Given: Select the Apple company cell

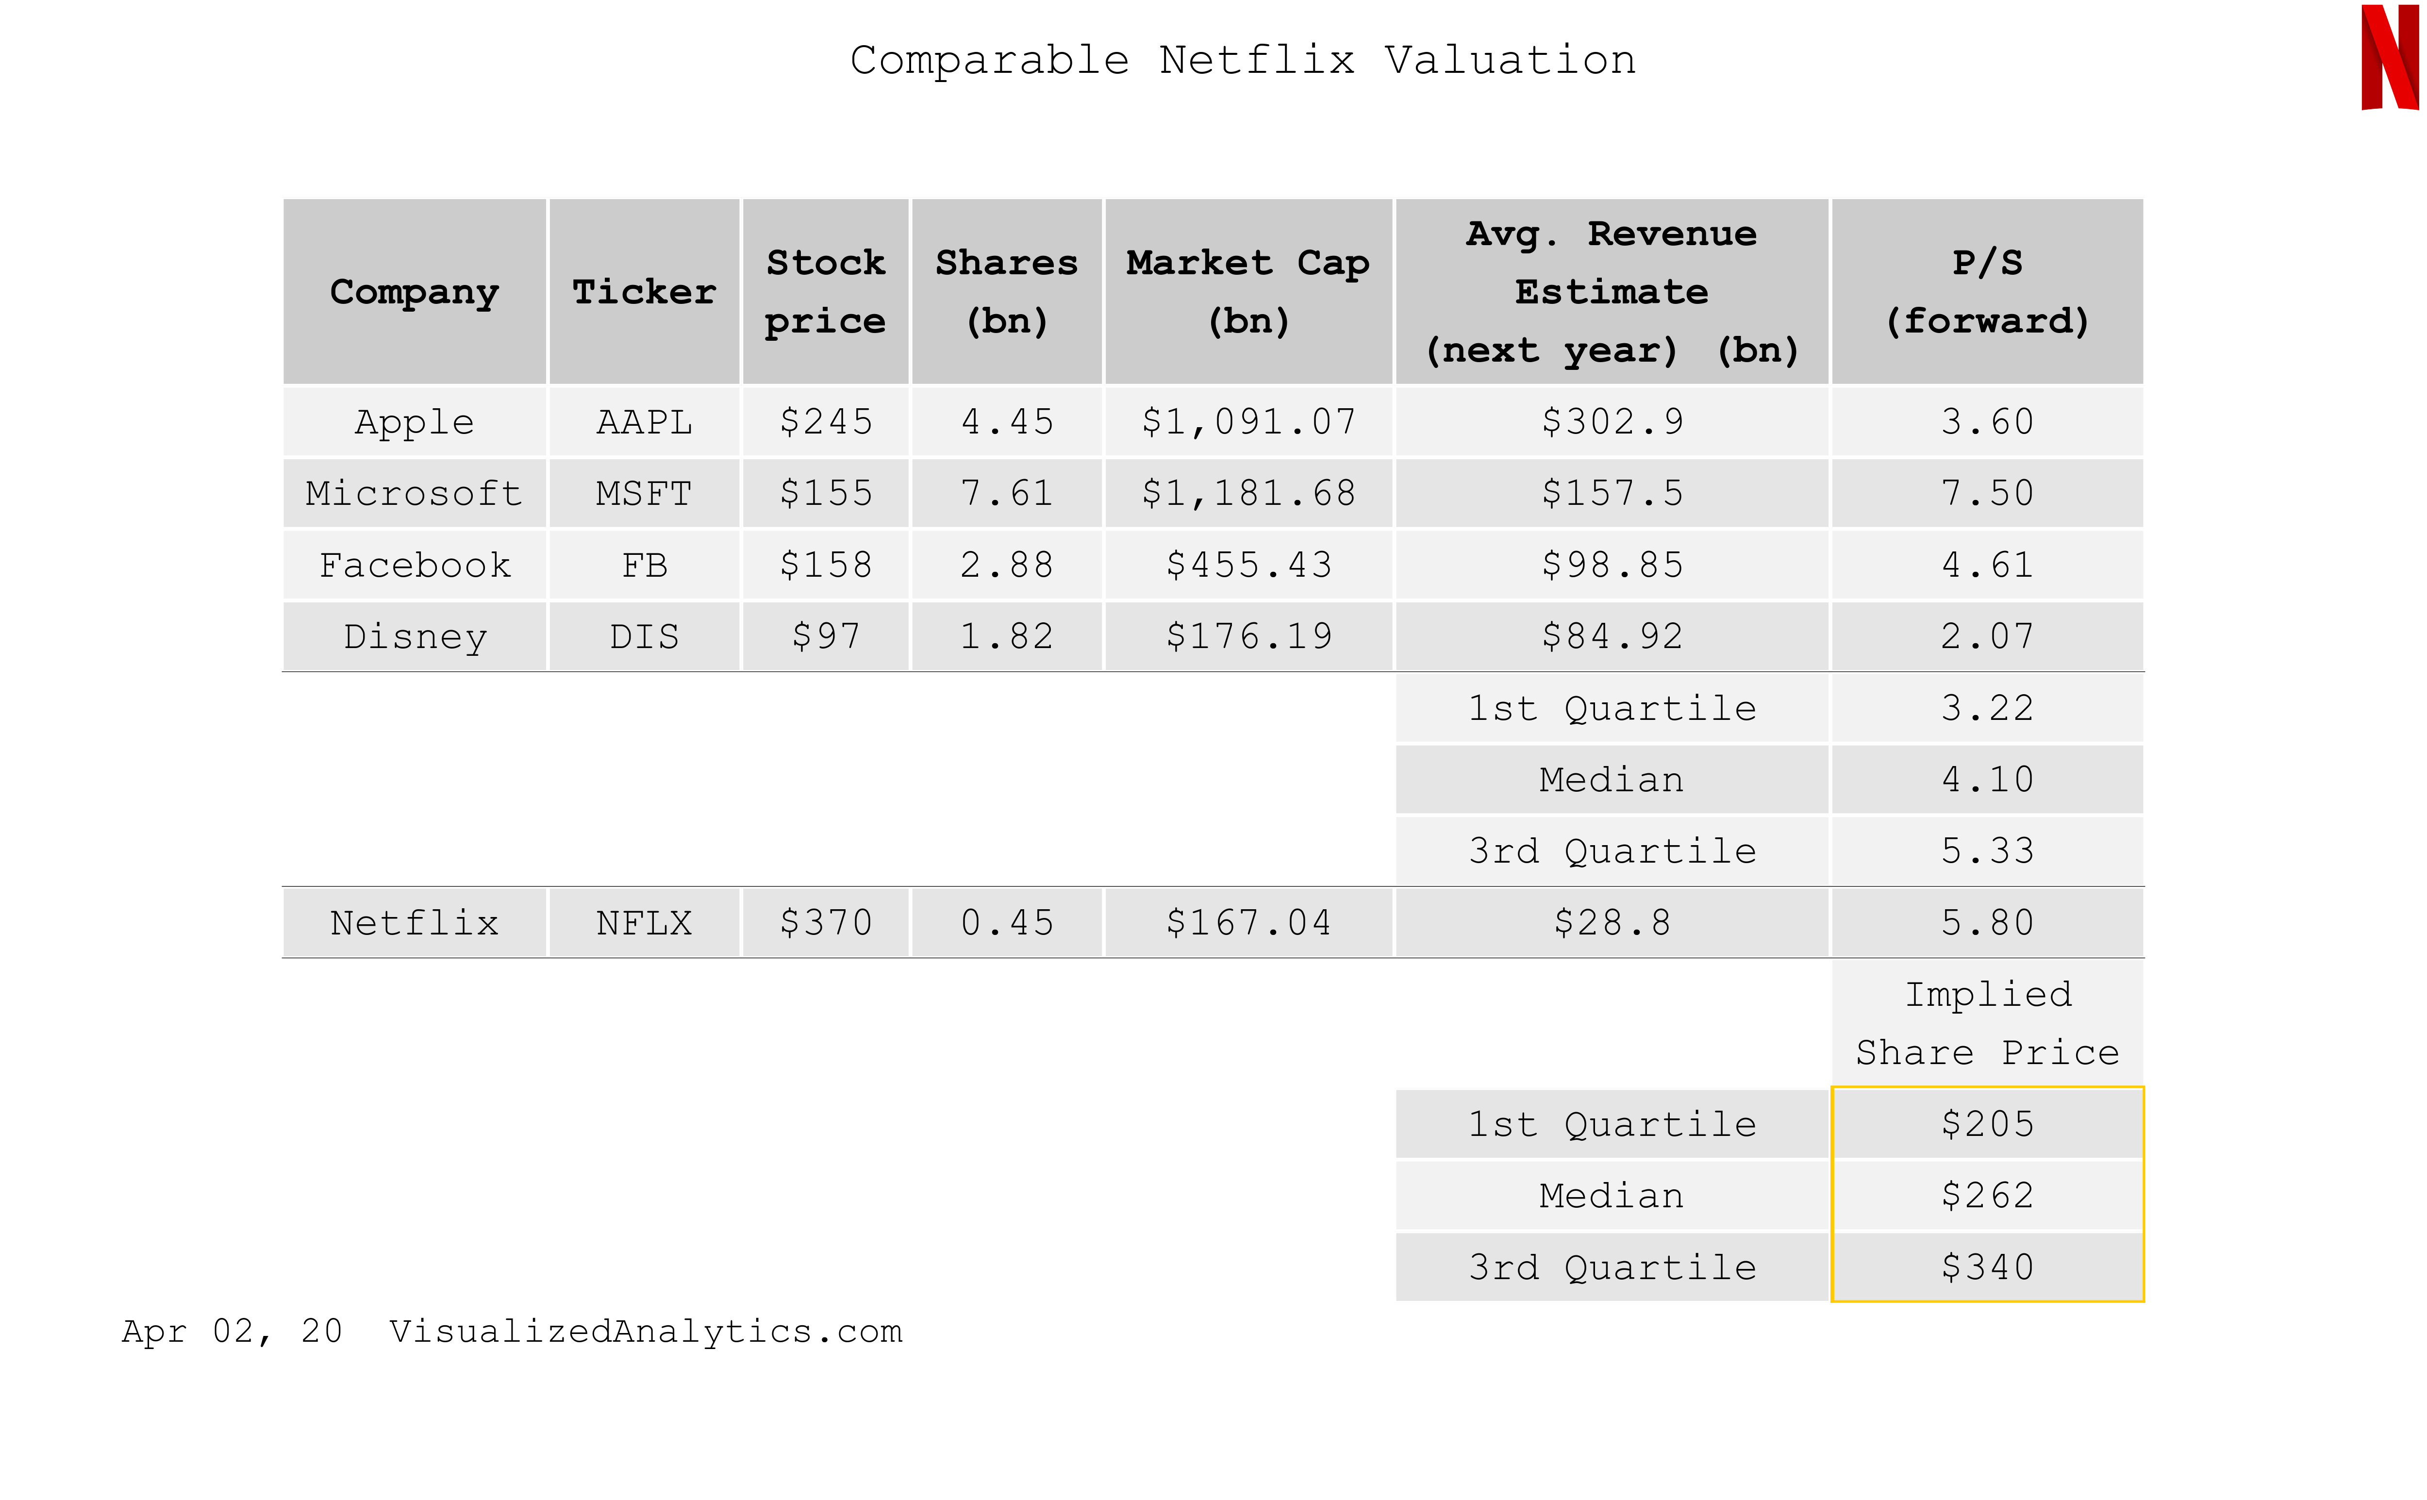Looking at the screenshot, I should pos(415,422).
